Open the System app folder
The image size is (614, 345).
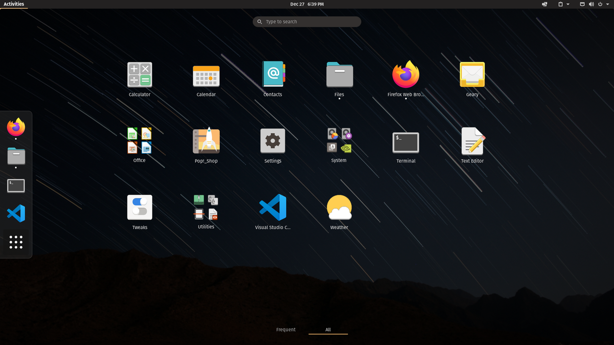tap(340, 140)
